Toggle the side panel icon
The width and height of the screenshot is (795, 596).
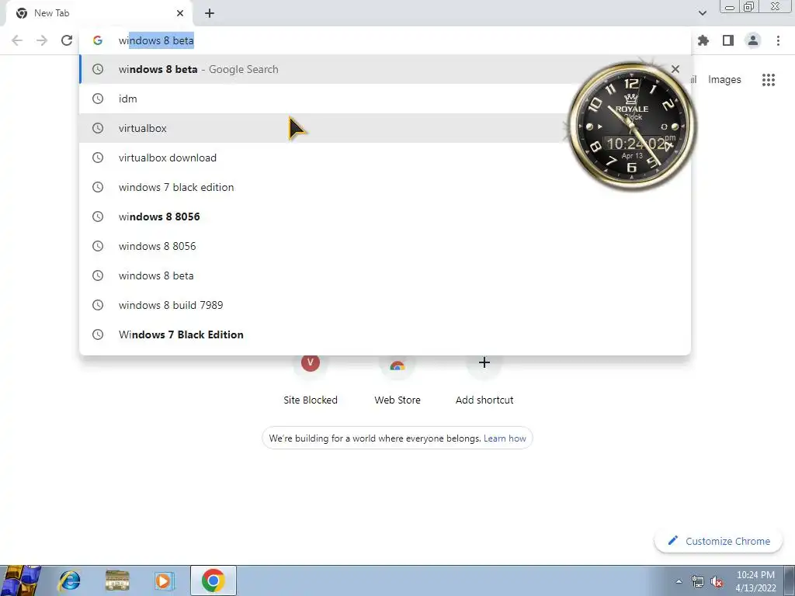coord(728,40)
